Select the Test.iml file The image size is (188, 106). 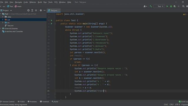click(x=9, y=26)
